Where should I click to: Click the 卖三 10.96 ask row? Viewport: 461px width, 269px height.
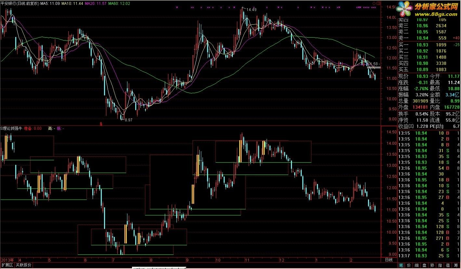[x=429, y=26]
